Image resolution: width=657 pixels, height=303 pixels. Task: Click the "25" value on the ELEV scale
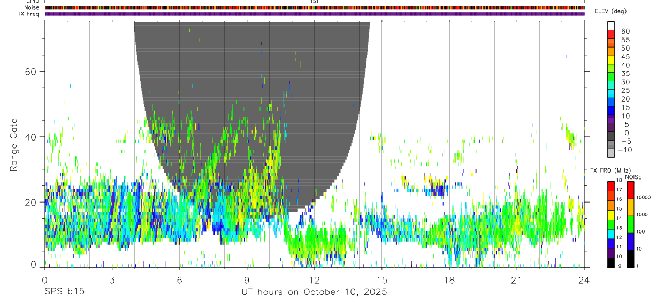[624, 90]
